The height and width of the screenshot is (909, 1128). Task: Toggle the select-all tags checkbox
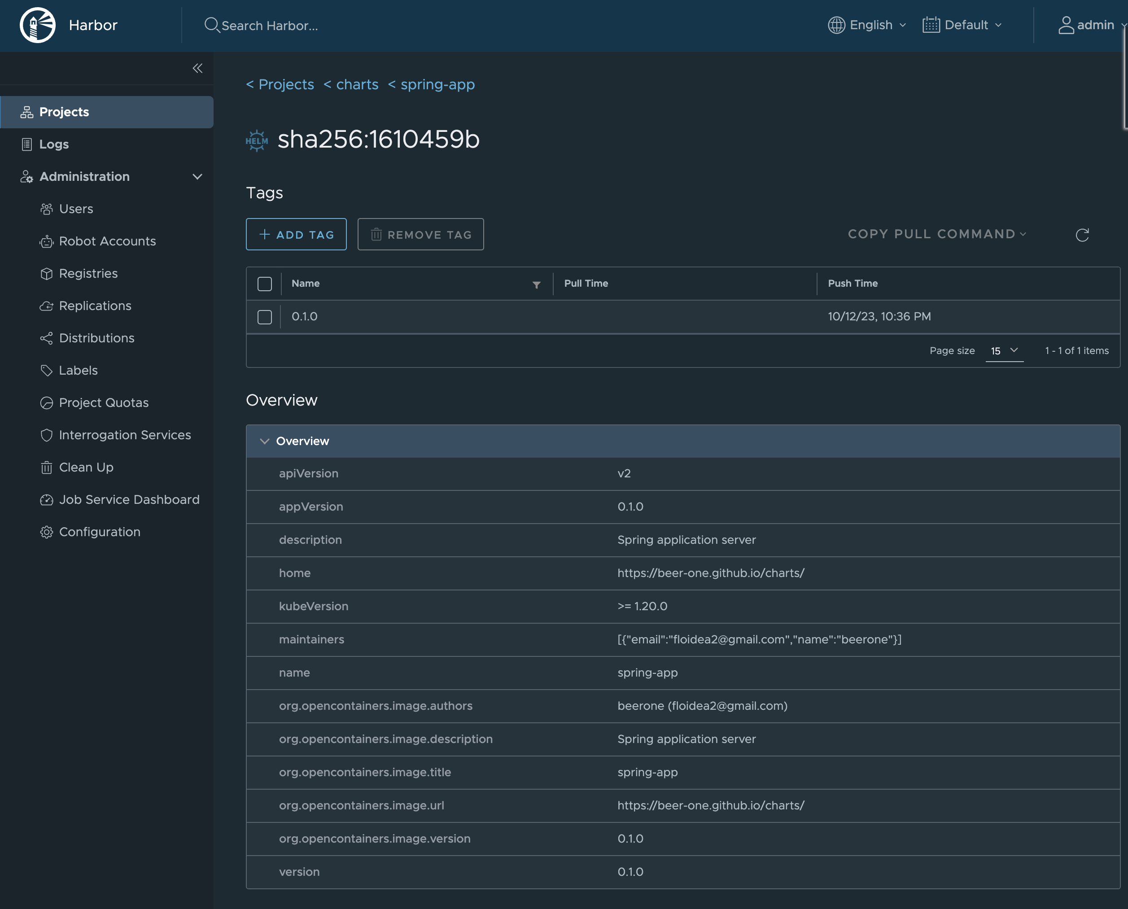pyautogui.click(x=265, y=284)
